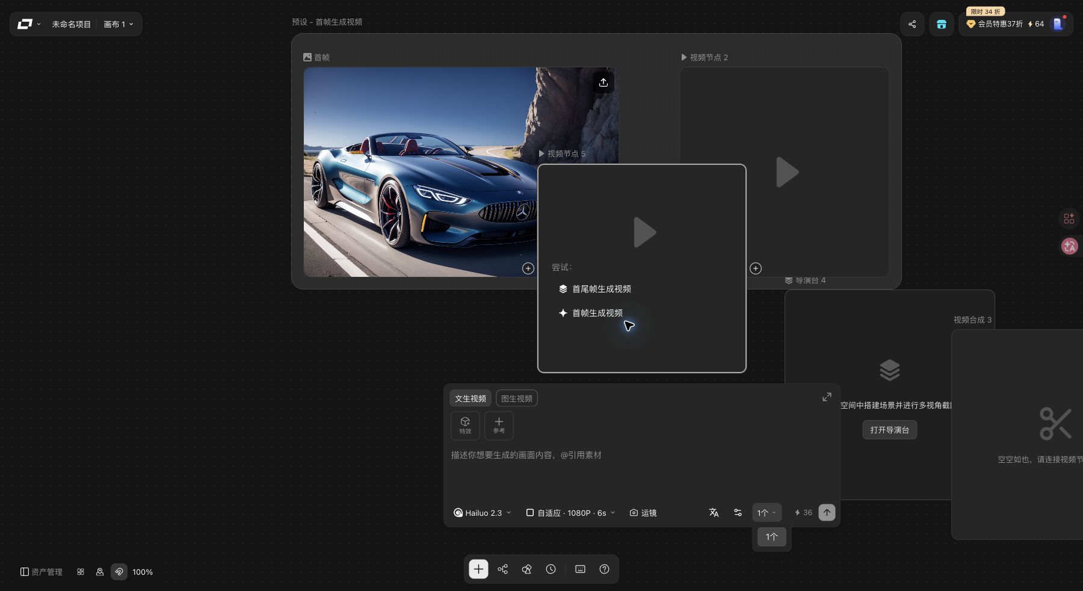
Task: Click the 100% zoom level
Action: [143, 572]
